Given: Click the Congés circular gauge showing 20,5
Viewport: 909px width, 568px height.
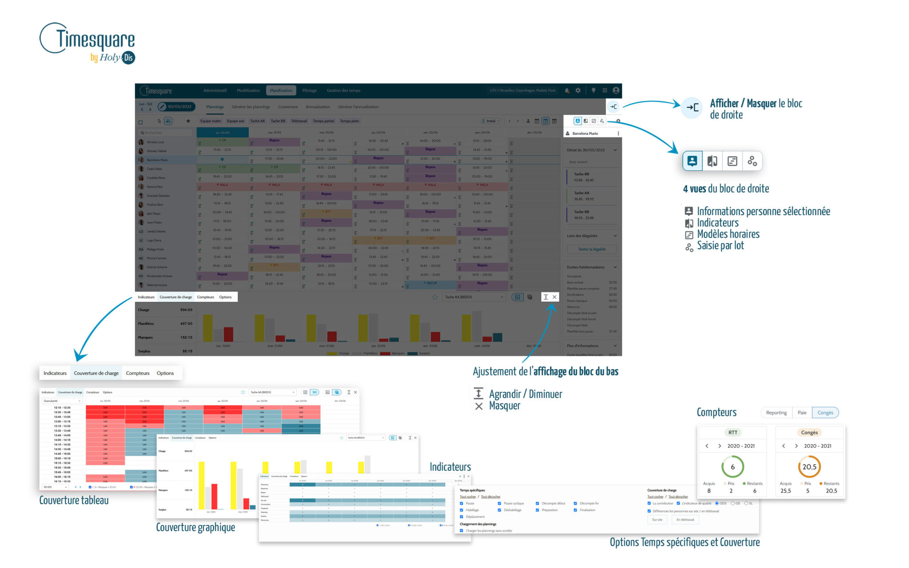Looking at the screenshot, I should pyautogui.click(x=809, y=467).
